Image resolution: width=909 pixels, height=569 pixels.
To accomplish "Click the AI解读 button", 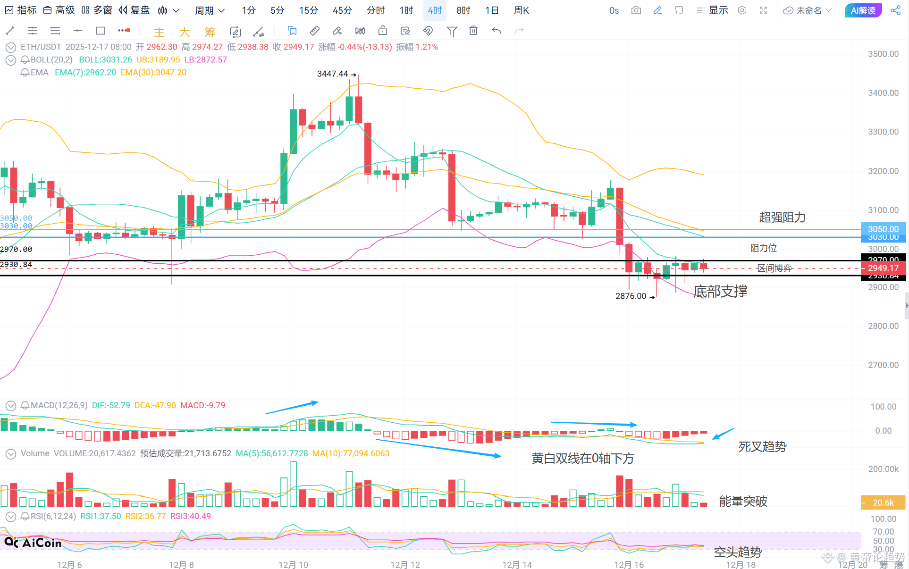I will point(863,10).
